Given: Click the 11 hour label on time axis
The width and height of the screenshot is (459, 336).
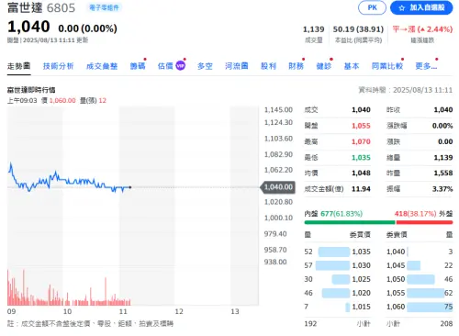Looking at the screenshot, I should pyautogui.click(x=123, y=311).
